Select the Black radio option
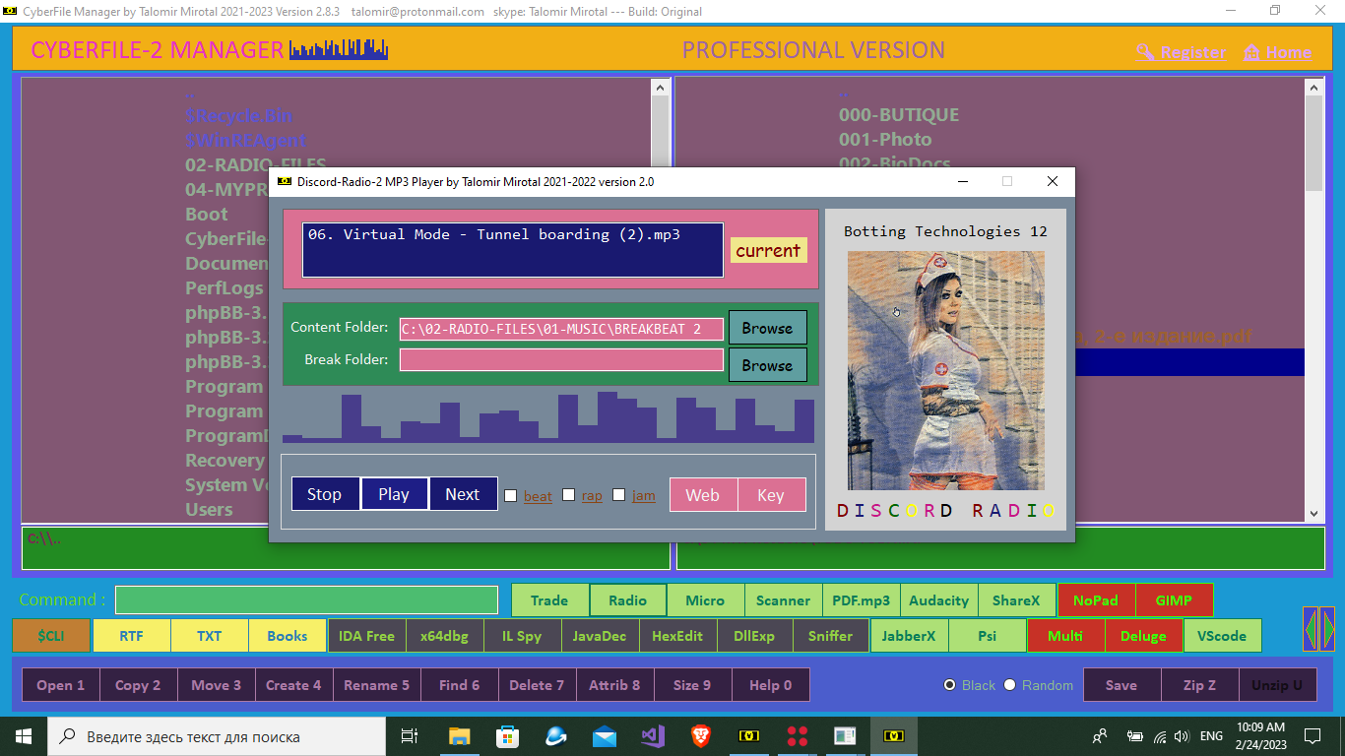 point(950,685)
